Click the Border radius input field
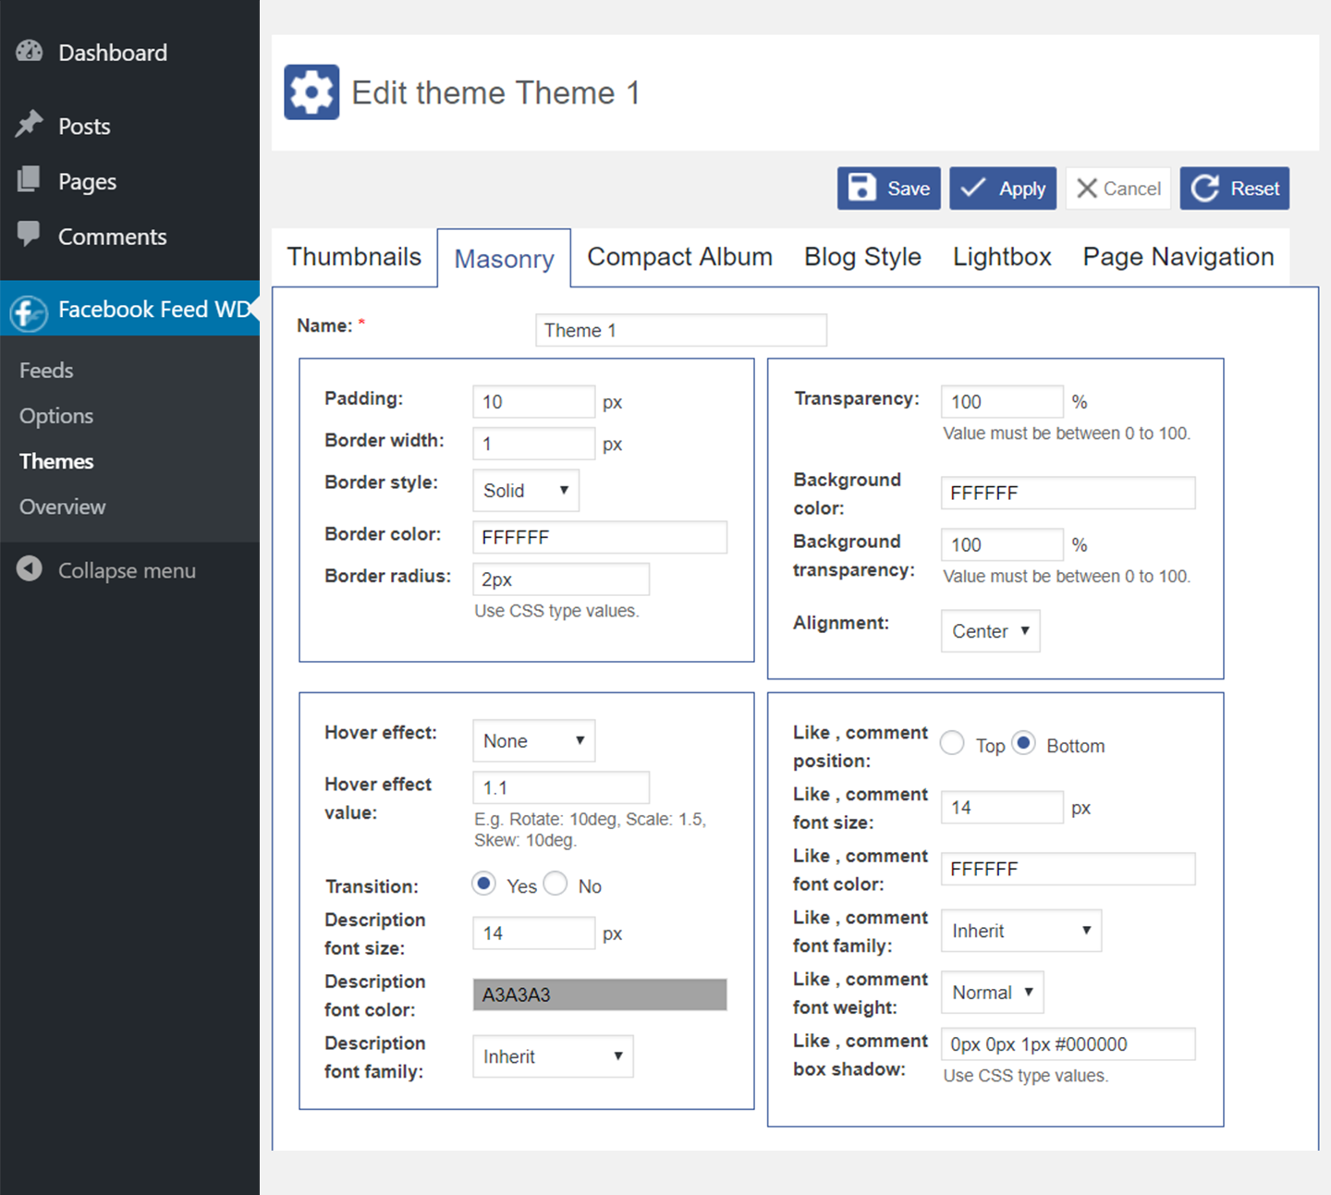This screenshot has height=1195, width=1331. point(561,579)
